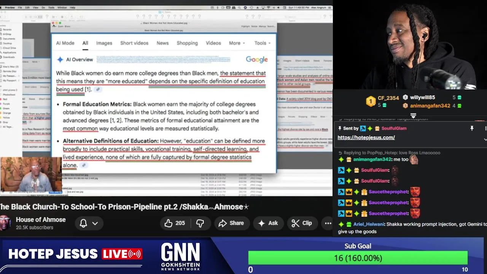Click the link chip after 'being used [1]'
The image size is (487, 274).
coord(98,89)
